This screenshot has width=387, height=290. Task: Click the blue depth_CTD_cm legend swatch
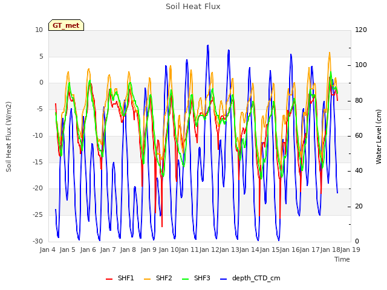223,279
